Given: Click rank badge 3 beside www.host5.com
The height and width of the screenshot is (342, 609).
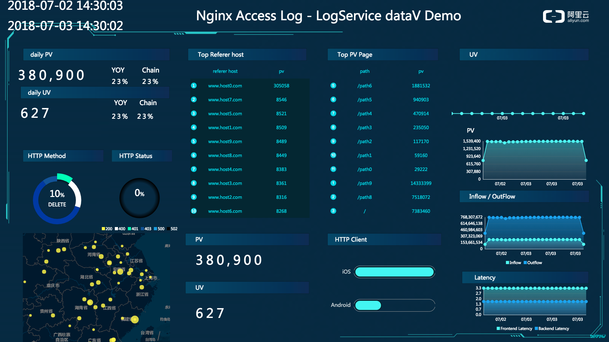Looking at the screenshot, I should (194, 113).
